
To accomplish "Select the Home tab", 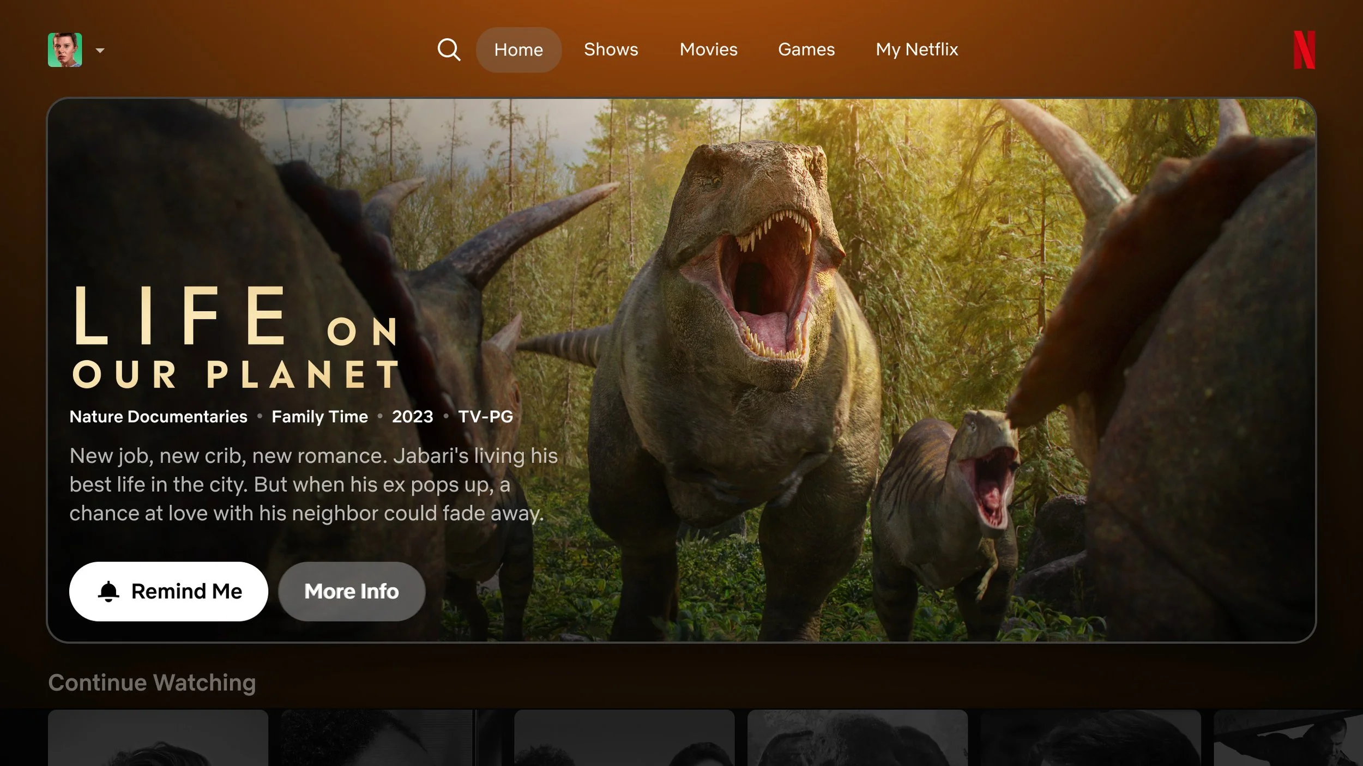I will point(518,50).
